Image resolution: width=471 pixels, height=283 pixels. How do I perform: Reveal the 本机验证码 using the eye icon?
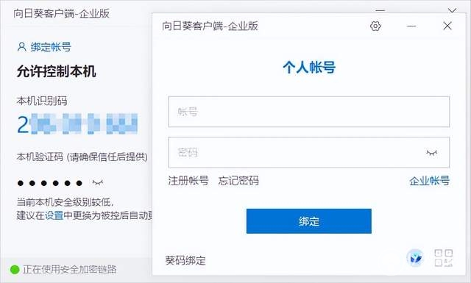click(98, 182)
